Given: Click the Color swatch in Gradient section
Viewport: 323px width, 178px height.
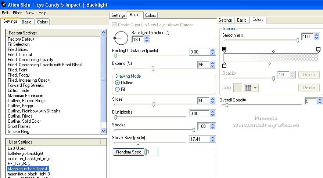Looking at the screenshot, I should point(237,88).
